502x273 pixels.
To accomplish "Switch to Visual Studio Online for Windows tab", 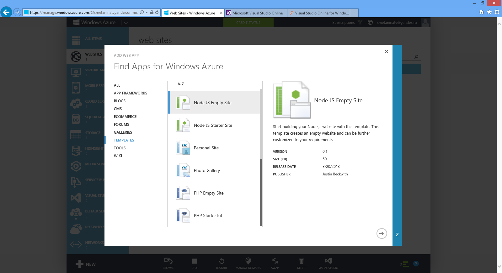I will [319, 13].
